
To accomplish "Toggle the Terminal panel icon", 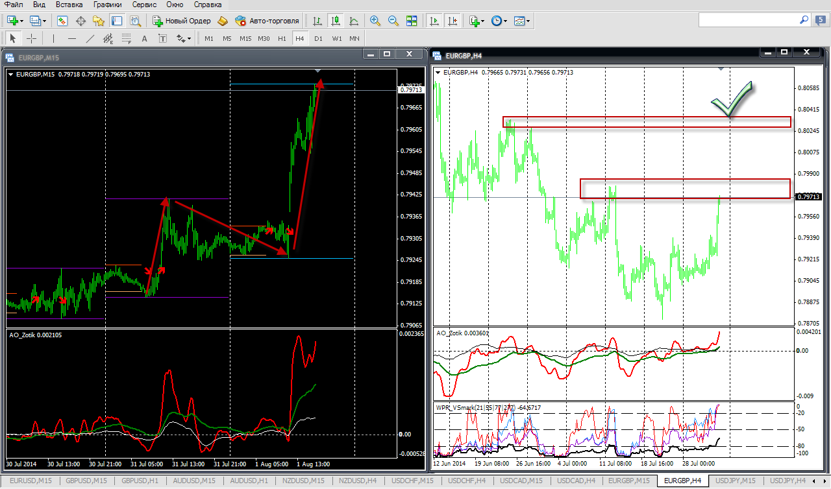I will [x=117, y=21].
